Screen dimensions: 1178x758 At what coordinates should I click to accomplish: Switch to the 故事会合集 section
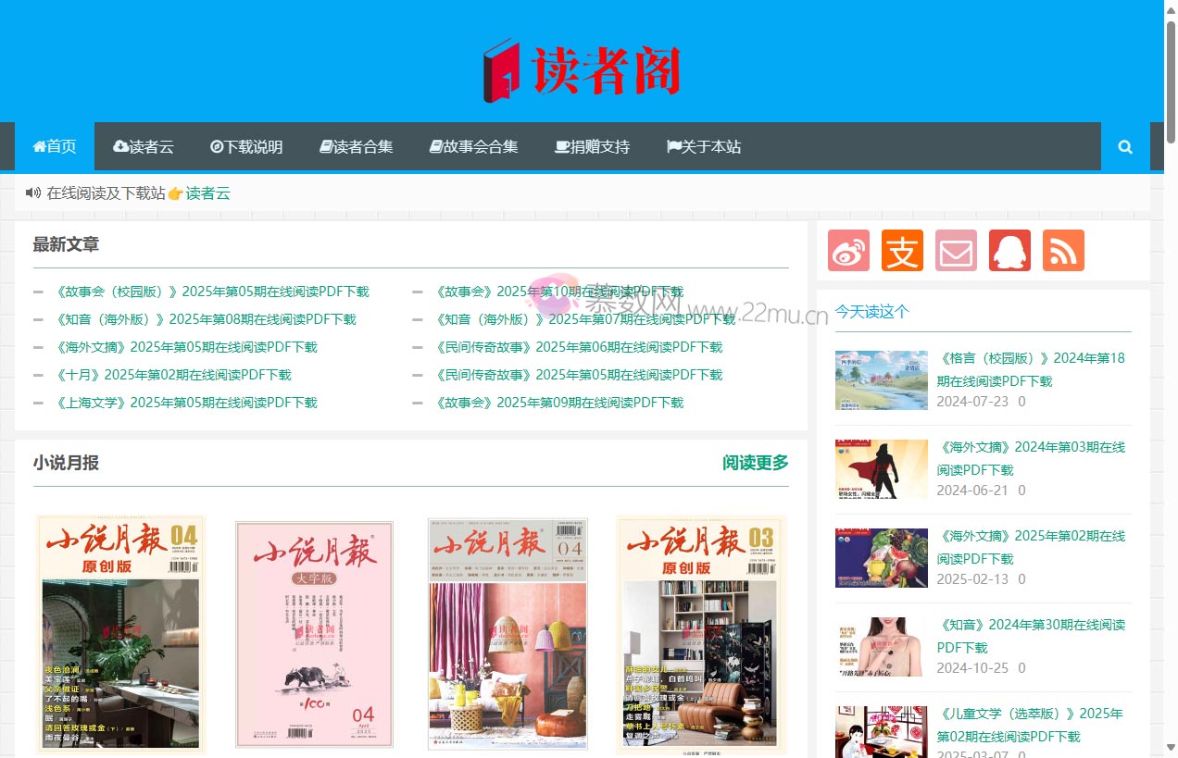tap(473, 146)
